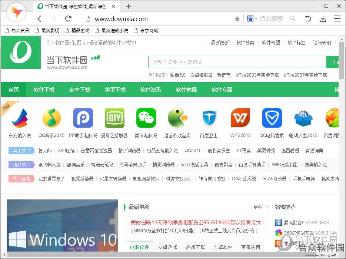Switch to 苹果应用 tab
Viewport: 346px width, 259px height.
point(251,247)
